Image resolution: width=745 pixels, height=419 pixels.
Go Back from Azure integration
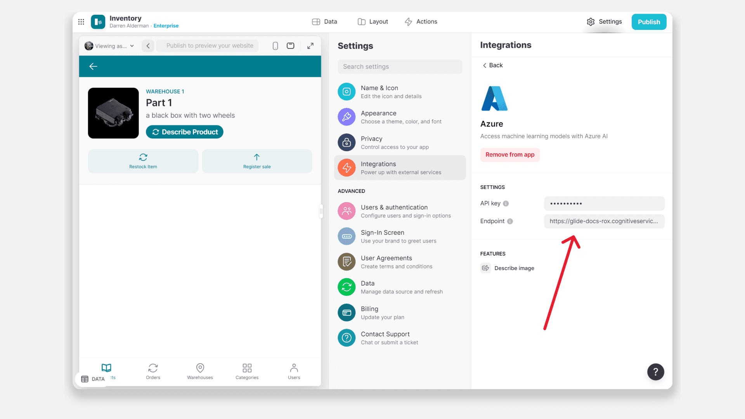pyautogui.click(x=492, y=65)
